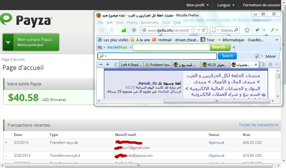Screen dimensions: 286x168
Task: Click the target-shaped icon beside the address bar
Action: 134,30
